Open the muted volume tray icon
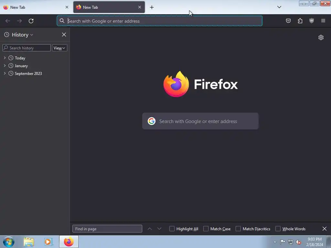This screenshot has height=248, width=331. coord(298,242)
